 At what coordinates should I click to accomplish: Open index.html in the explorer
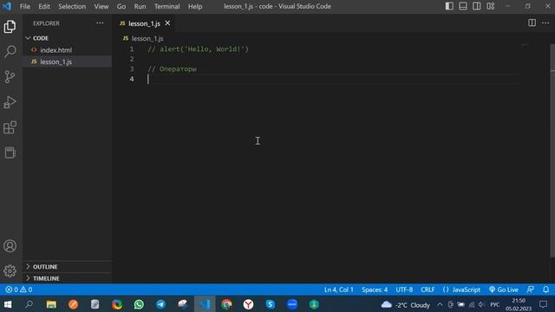(55, 50)
